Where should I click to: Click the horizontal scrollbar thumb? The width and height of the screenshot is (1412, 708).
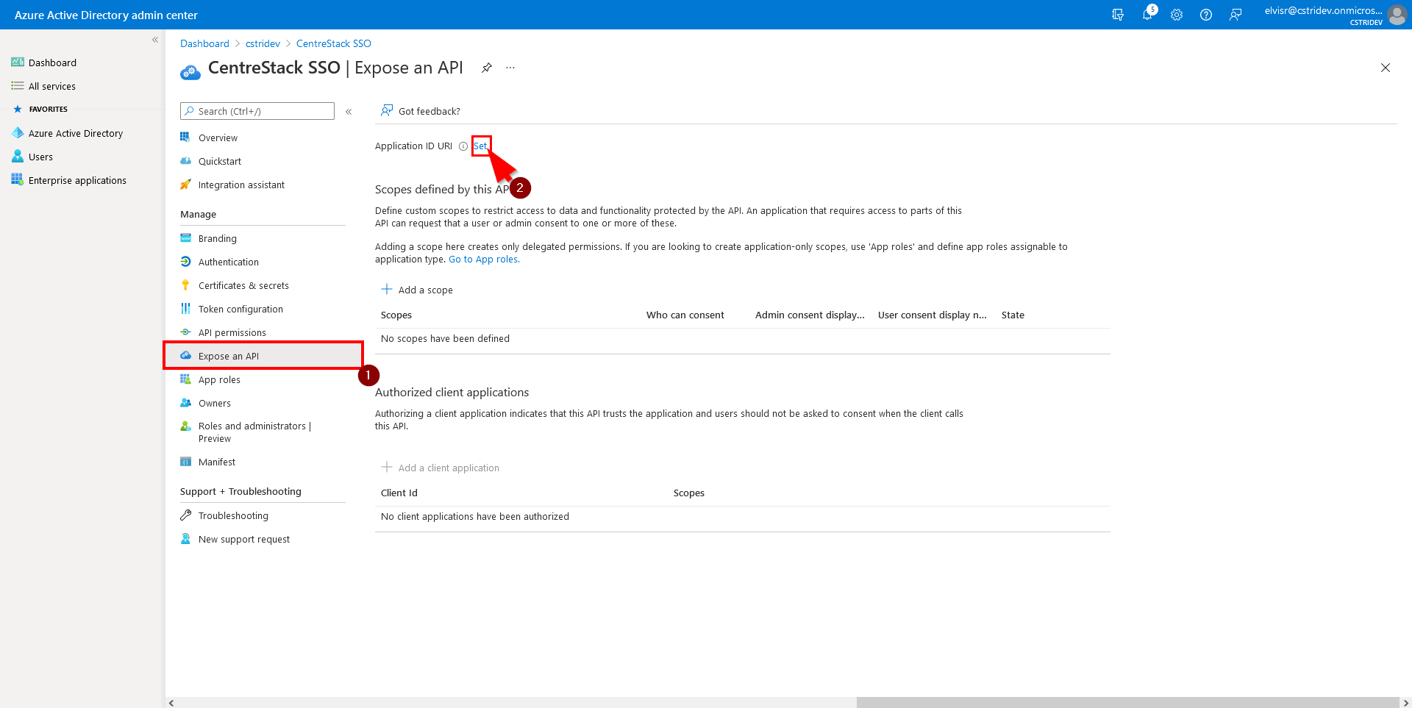coord(1127,703)
